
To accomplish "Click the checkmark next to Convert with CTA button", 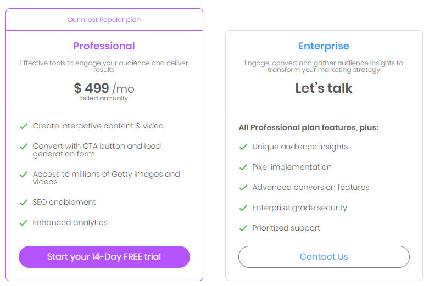I will pos(24,147).
